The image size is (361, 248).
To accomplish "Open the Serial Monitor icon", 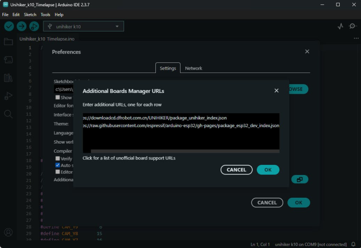I will (x=353, y=27).
